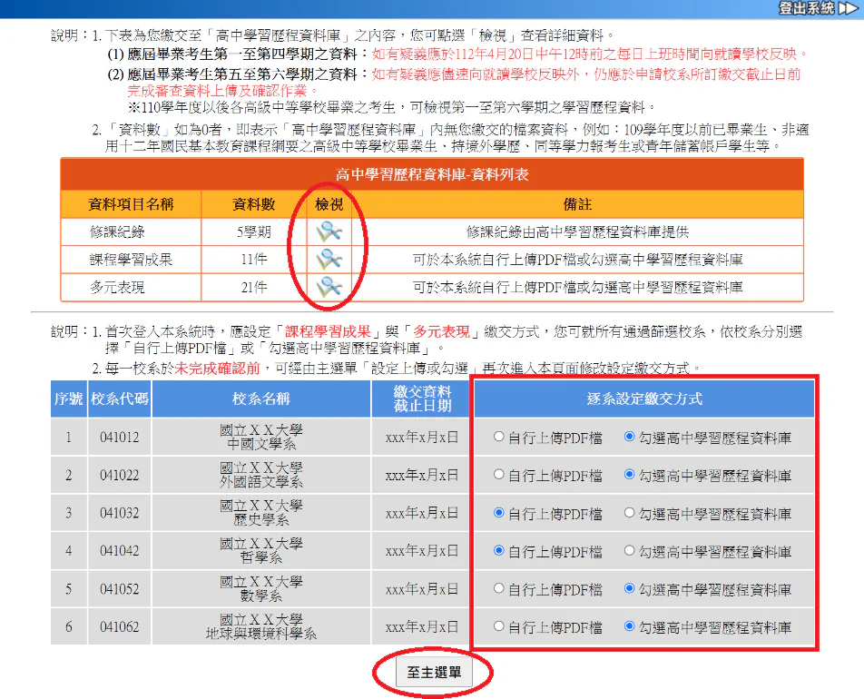Click the 課程學習成果 item name in table

131,259
